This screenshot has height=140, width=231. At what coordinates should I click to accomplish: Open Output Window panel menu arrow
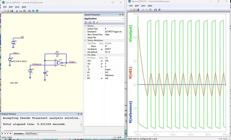79,114
